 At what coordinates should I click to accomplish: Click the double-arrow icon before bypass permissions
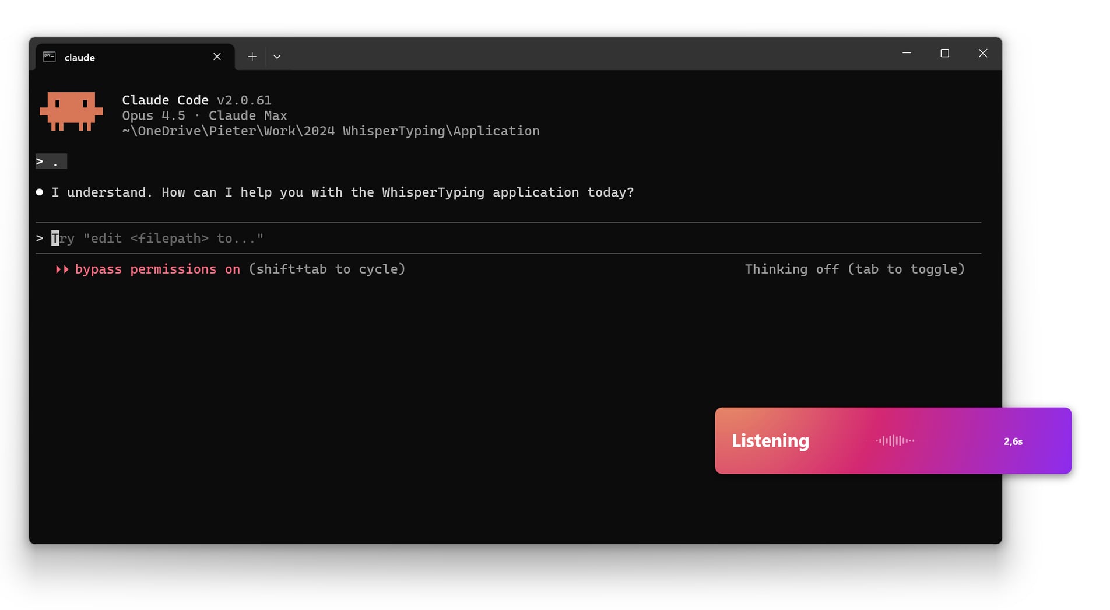pos(61,269)
